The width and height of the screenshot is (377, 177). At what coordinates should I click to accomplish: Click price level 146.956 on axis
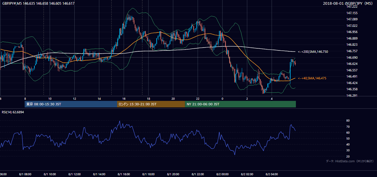352,32
